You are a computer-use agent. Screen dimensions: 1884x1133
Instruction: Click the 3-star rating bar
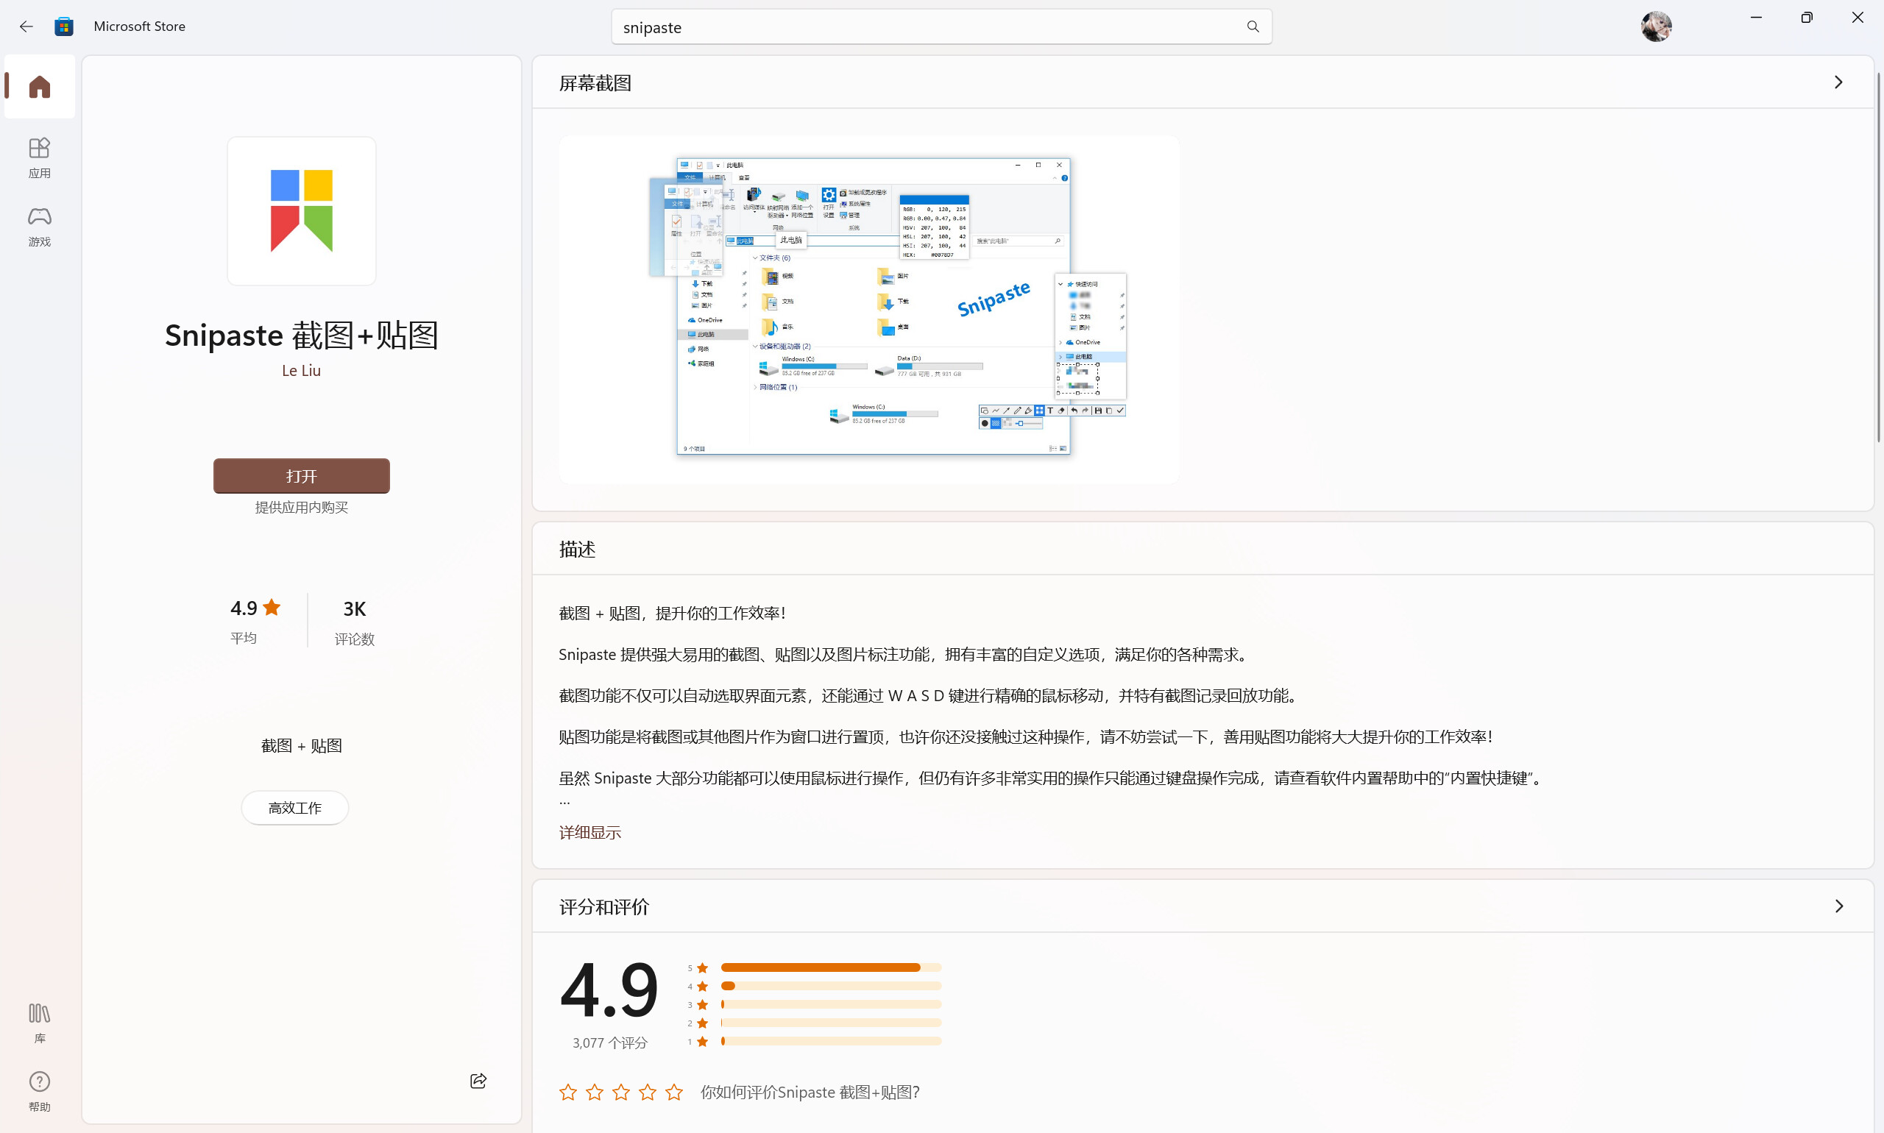(x=831, y=1004)
